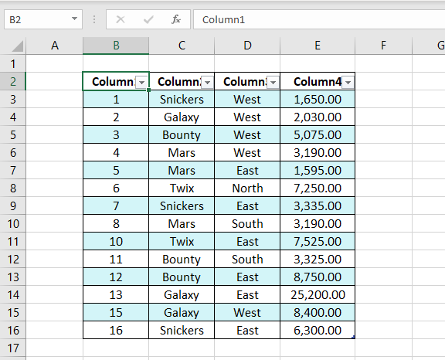Open the Insert Function fx icon

coord(176,19)
